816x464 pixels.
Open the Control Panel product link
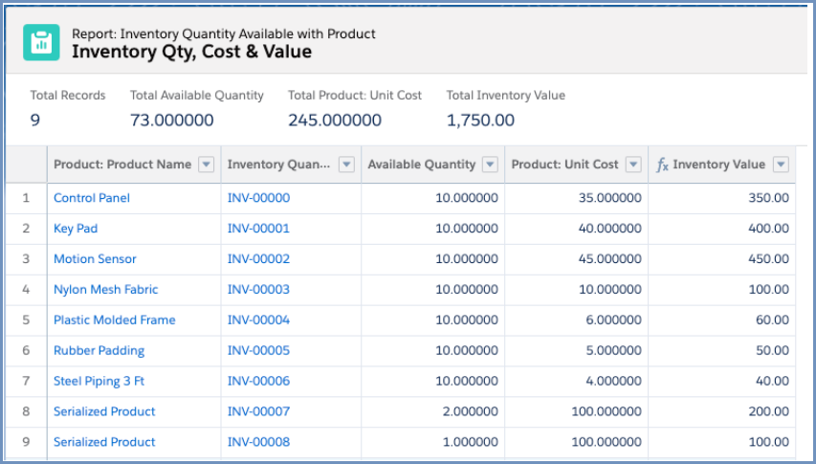click(92, 198)
